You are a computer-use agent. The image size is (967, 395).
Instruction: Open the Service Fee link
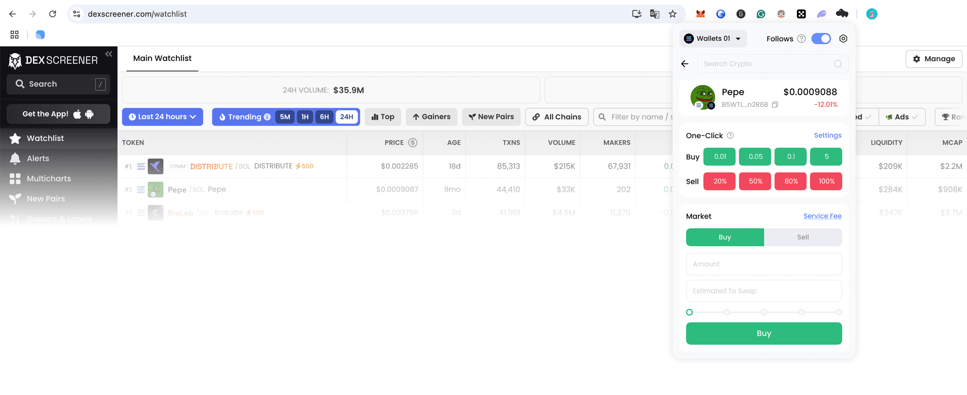click(x=822, y=216)
